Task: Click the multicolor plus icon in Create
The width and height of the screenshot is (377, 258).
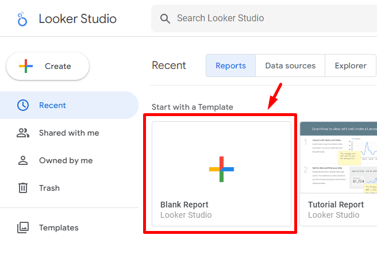Action: pos(26,66)
